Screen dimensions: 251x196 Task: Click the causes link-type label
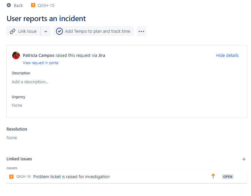pyautogui.click(x=12, y=168)
